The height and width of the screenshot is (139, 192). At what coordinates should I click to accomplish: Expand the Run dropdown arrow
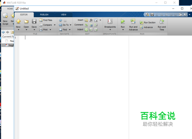click(x=123, y=30)
